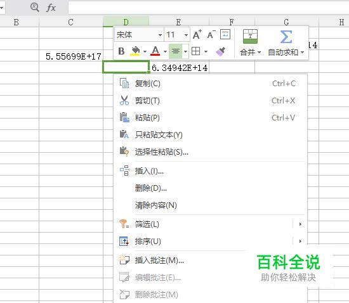The height and width of the screenshot is (303, 349).
Task: Open the 排序(U) submenu
Action: coord(210,242)
